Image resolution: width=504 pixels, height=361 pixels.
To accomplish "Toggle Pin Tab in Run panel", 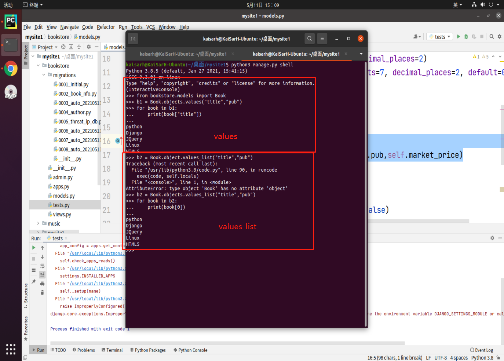I will [34, 281].
